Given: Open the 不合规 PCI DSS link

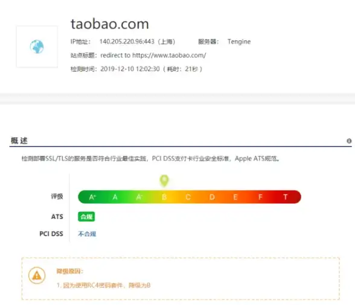Looking at the screenshot, I should click(87, 234).
